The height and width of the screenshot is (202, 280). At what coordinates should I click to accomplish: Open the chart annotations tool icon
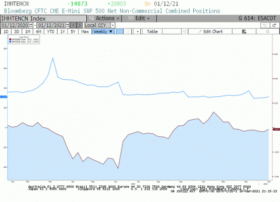244,31
